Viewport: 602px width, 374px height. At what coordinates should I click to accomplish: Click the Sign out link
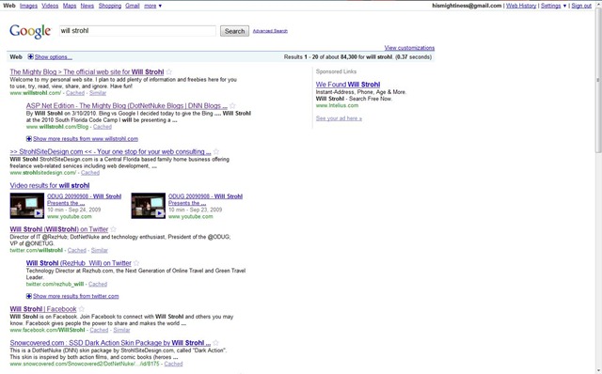(581, 6)
